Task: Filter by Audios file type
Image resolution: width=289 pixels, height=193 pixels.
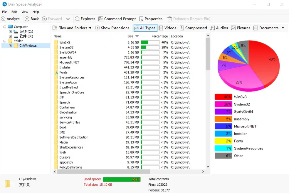Action: pyautogui.click(x=219, y=28)
